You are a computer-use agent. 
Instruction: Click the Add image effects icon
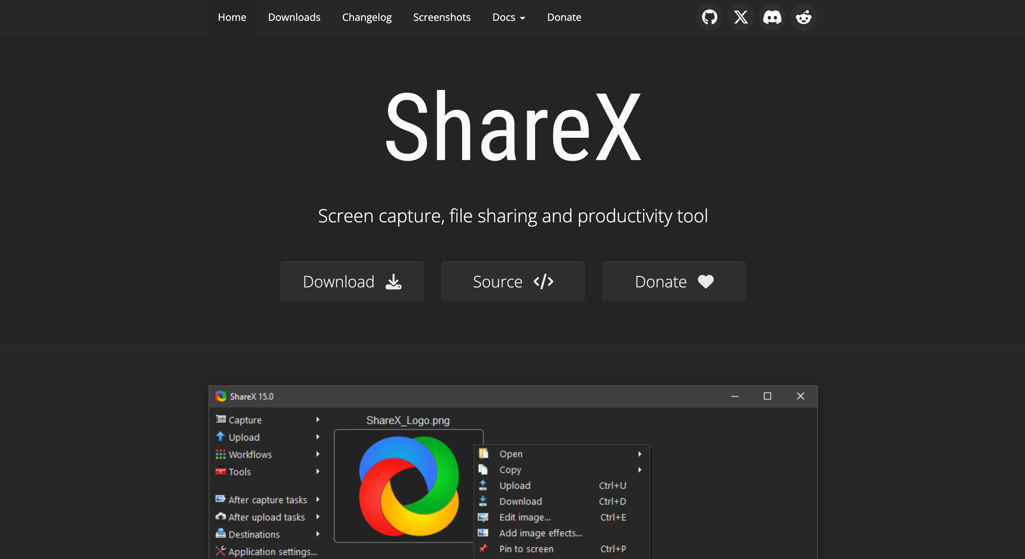(483, 533)
